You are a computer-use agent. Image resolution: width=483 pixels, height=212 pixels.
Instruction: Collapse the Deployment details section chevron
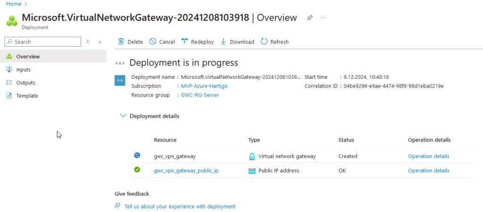click(x=123, y=116)
